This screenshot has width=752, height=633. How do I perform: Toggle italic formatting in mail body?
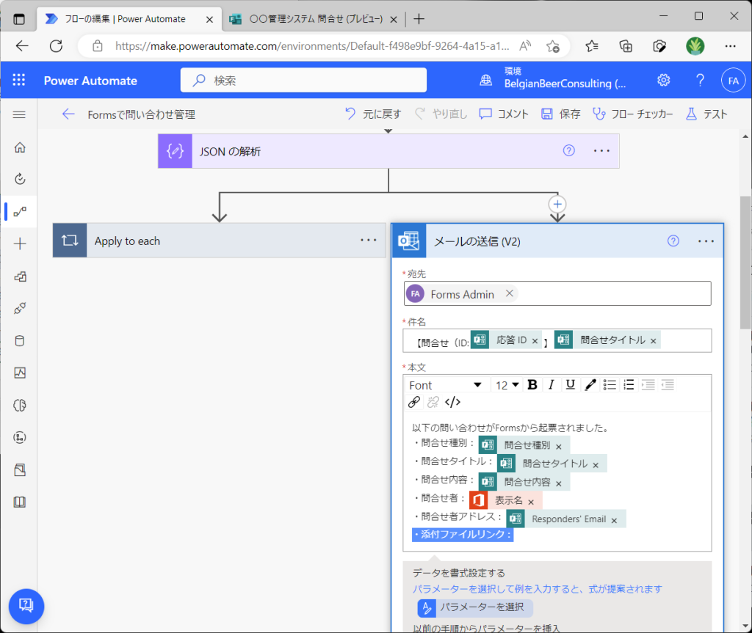552,385
